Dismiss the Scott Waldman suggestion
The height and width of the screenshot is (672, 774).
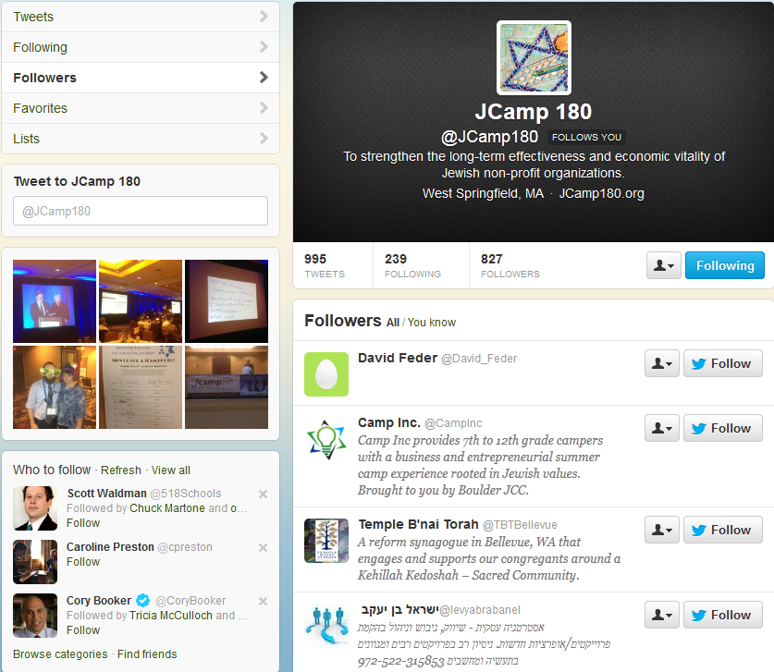(x=264, y=494)
